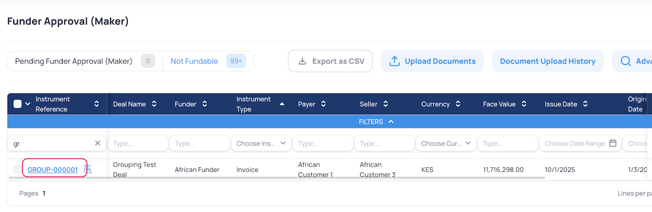Open the Choose Instrument Type dropdown
Image resolution: width=652 pixels, height=212 pixels.
pos(261,143)
